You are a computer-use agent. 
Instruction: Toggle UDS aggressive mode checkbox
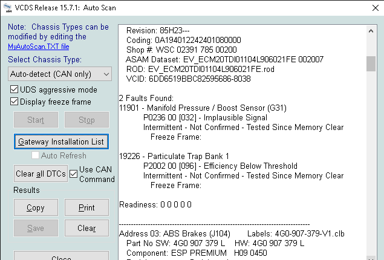coord(14,89)
